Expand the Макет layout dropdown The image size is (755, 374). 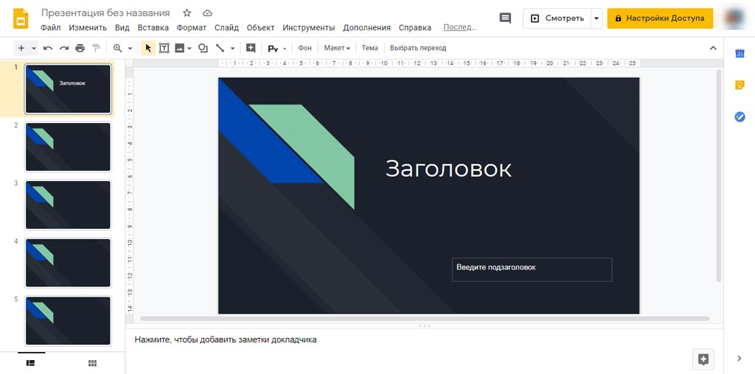point(337,48)
